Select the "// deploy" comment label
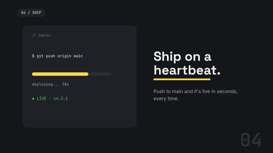Viewport: 273px width, 153px height. (x=41, y=35)
